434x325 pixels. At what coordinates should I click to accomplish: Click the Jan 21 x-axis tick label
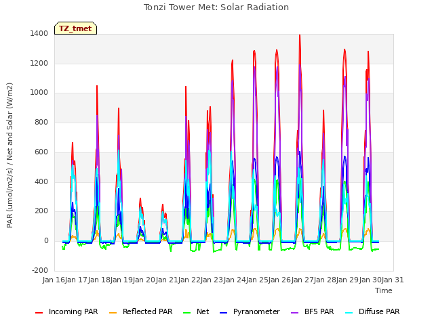[x=167, y=280]
